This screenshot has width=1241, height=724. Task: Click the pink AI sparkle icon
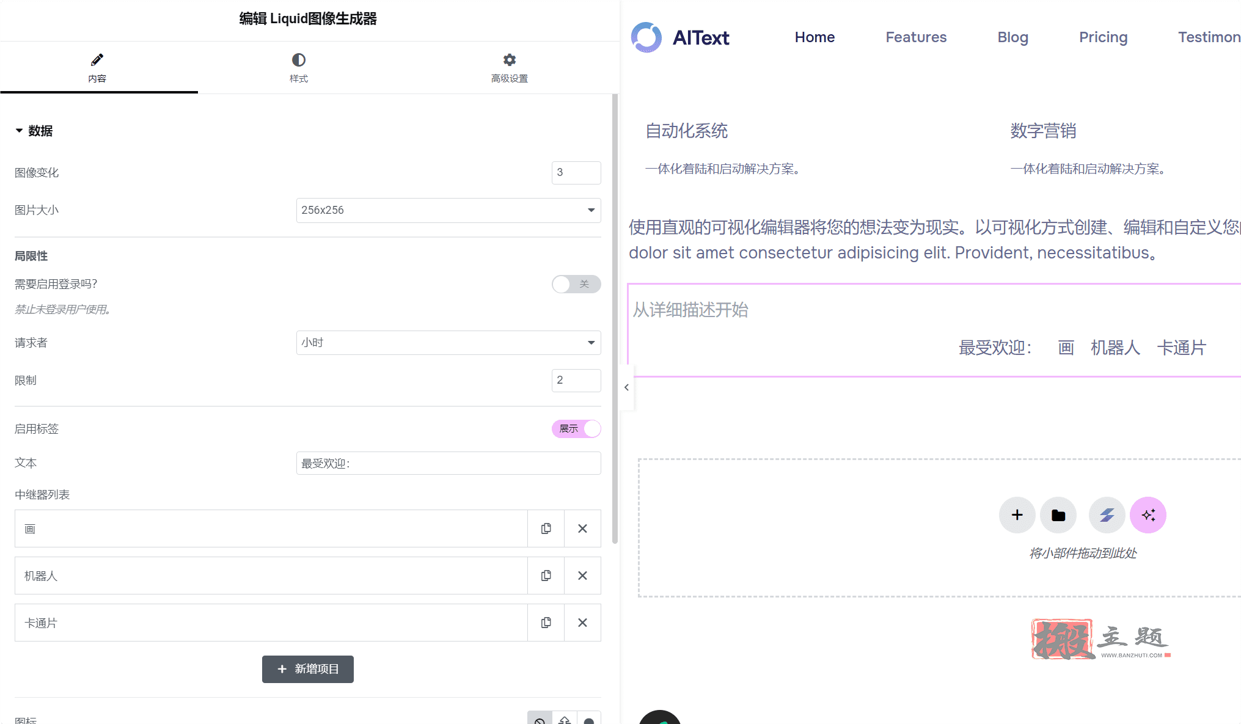pos(1148,515)
